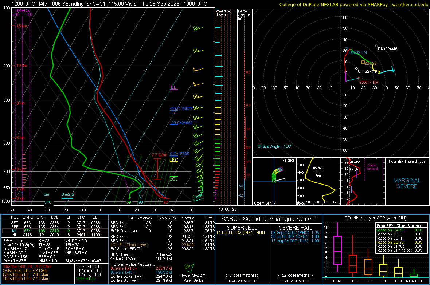Click the DCAPE = 1561 value
The width and height of the screenshot is (430, 285).
click(16, 257)
